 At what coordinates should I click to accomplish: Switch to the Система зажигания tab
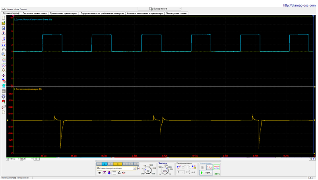pyautogui.click(x=35, y=13)
